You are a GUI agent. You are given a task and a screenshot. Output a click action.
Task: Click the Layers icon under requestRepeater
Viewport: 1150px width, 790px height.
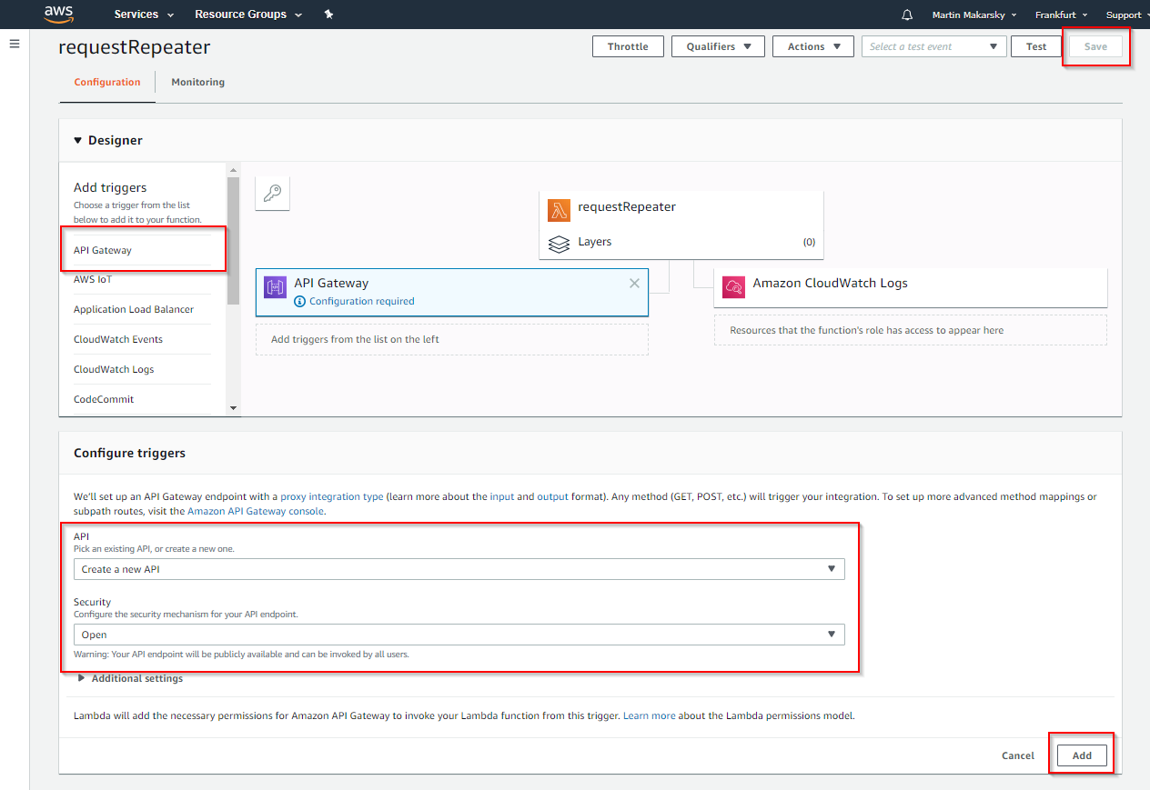click(559, 242)
